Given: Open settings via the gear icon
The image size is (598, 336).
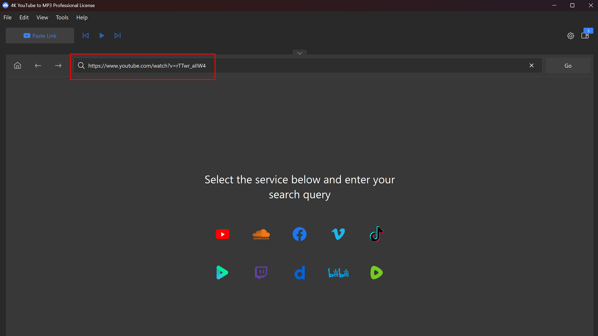Looking at the screenshot, I should (x=571, y=36).
